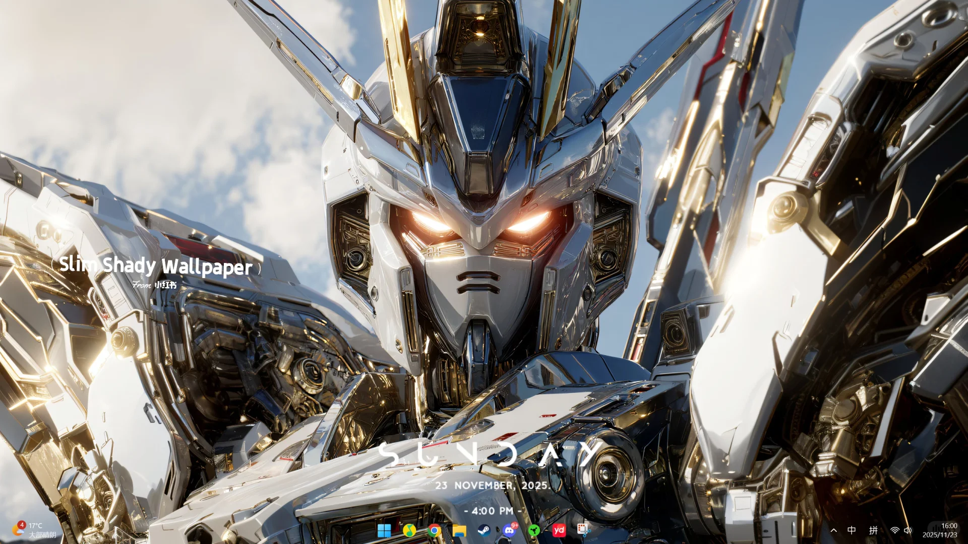
Task: Switch the 拼 Pinyin input method
Action: (x=873, y=530)
